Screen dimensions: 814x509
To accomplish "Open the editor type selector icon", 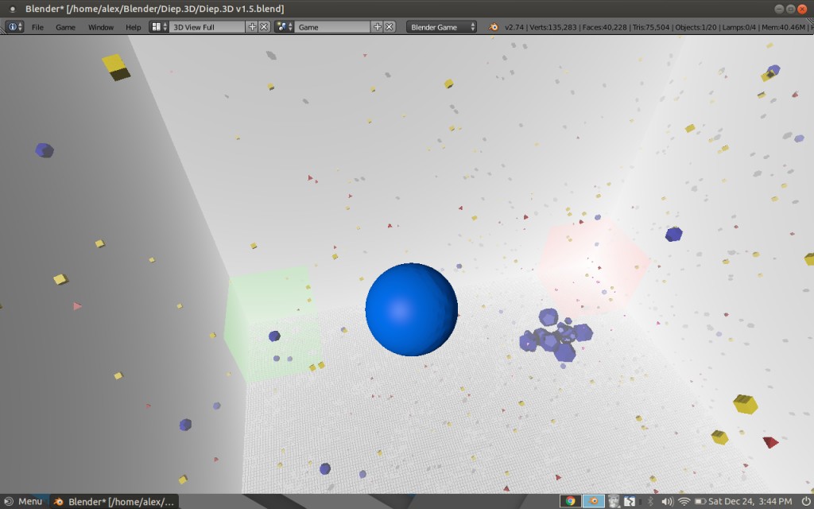I will tap(14, 26).
